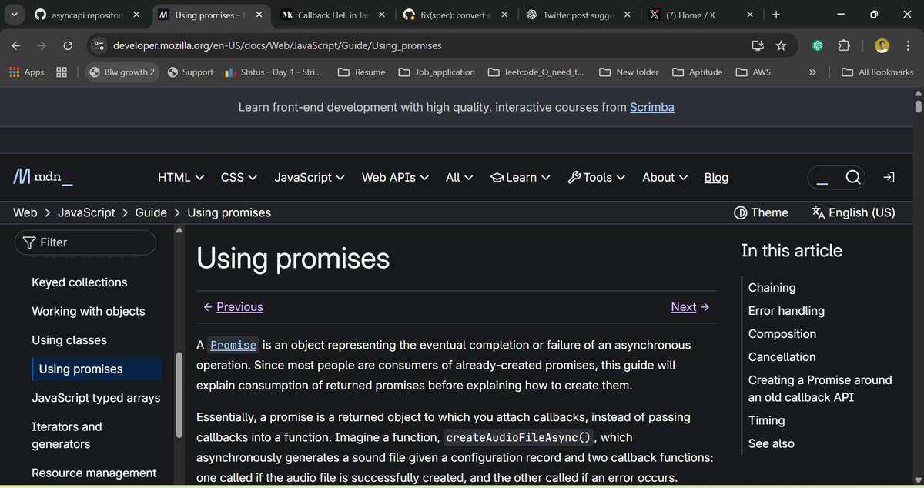Switch to the Callback Hell in JavaScript tab
The image size is (924, 488).
click(x=333, y=15)
